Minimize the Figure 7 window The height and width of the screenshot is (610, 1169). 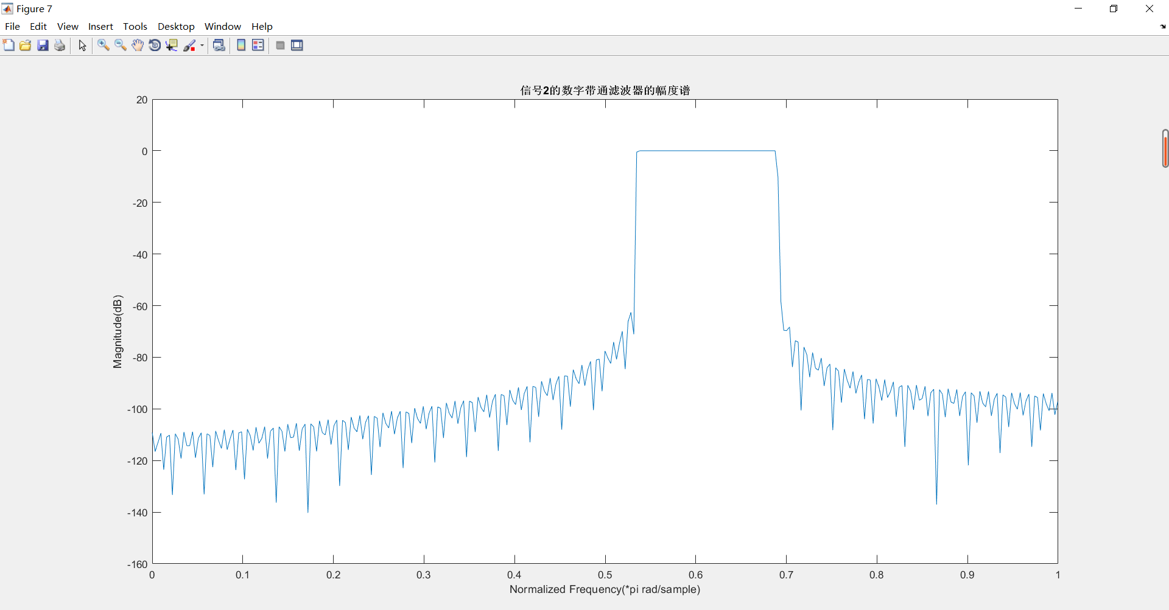pos(1078,9)
